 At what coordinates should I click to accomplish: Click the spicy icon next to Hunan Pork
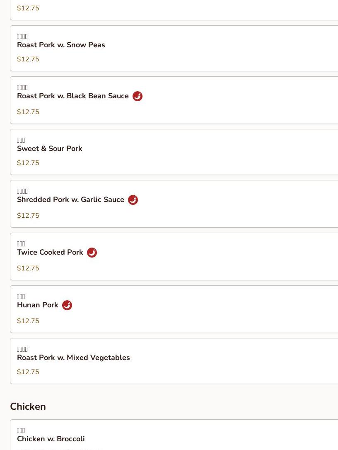click(67, 305)
